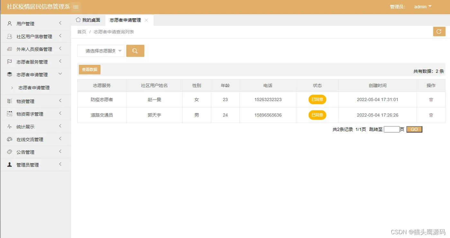Viewport: 450px width, 238px height.
Task: Expand the 志愿者服务管理 chevron
Action: [x=60, y=61]
